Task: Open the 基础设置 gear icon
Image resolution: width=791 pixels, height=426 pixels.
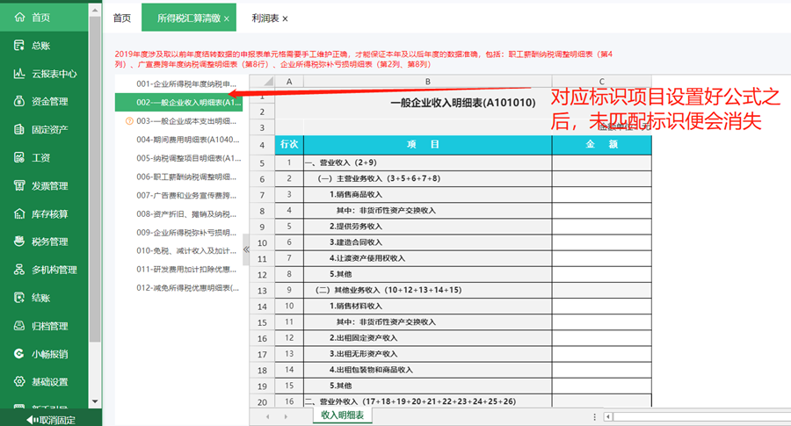Action: pos(19,381)
